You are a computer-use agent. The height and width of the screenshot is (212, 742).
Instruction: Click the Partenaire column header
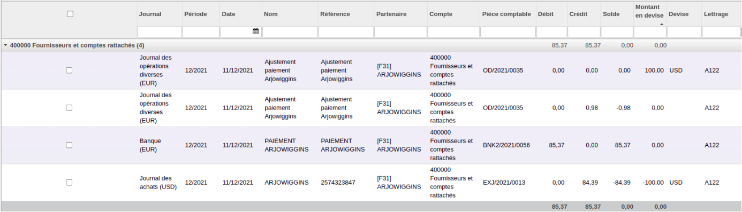tap(391, 14)
